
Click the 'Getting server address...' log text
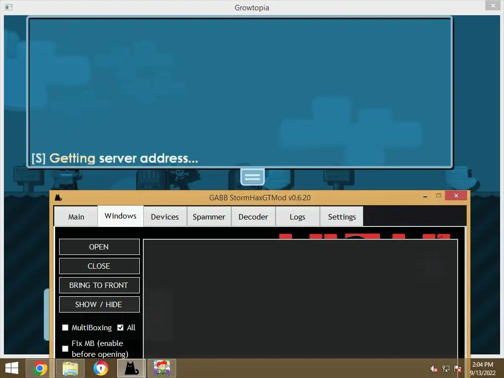114,158
